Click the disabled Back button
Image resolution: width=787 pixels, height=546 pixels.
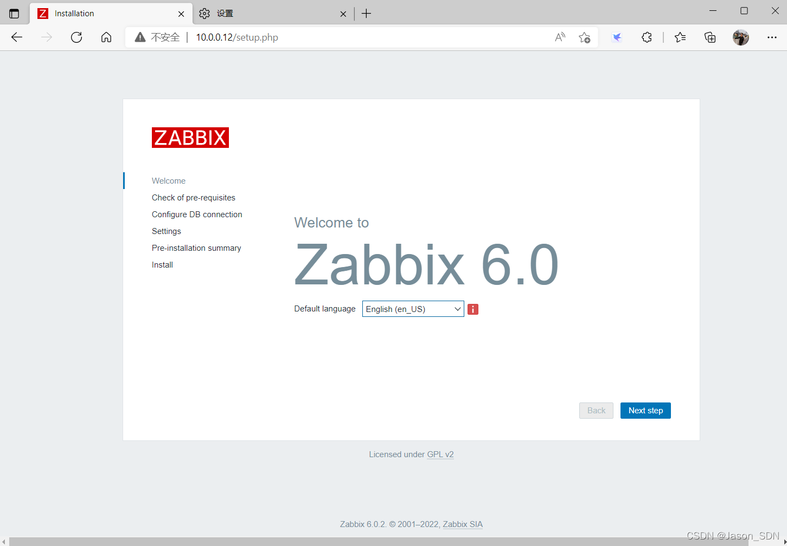click(x=596, y=411)
